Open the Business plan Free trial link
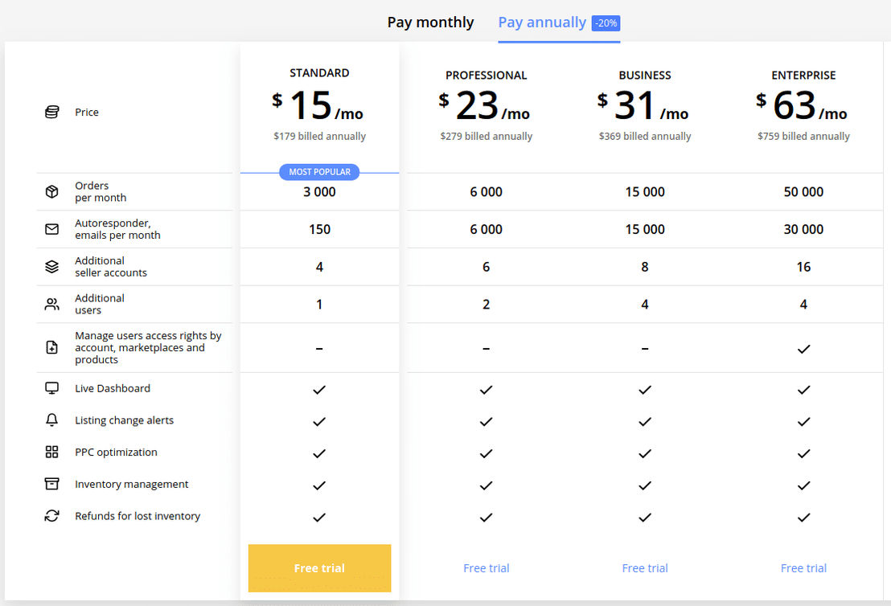Screen dimensions: 891x606 click(645, 568)
